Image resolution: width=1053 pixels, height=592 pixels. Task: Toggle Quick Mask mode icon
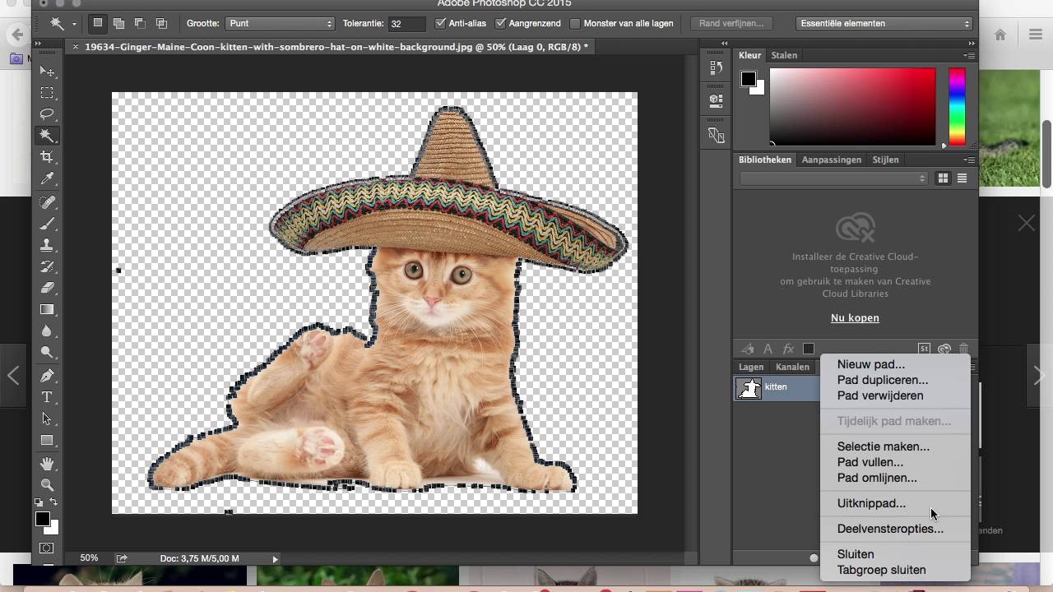point(47,548)
